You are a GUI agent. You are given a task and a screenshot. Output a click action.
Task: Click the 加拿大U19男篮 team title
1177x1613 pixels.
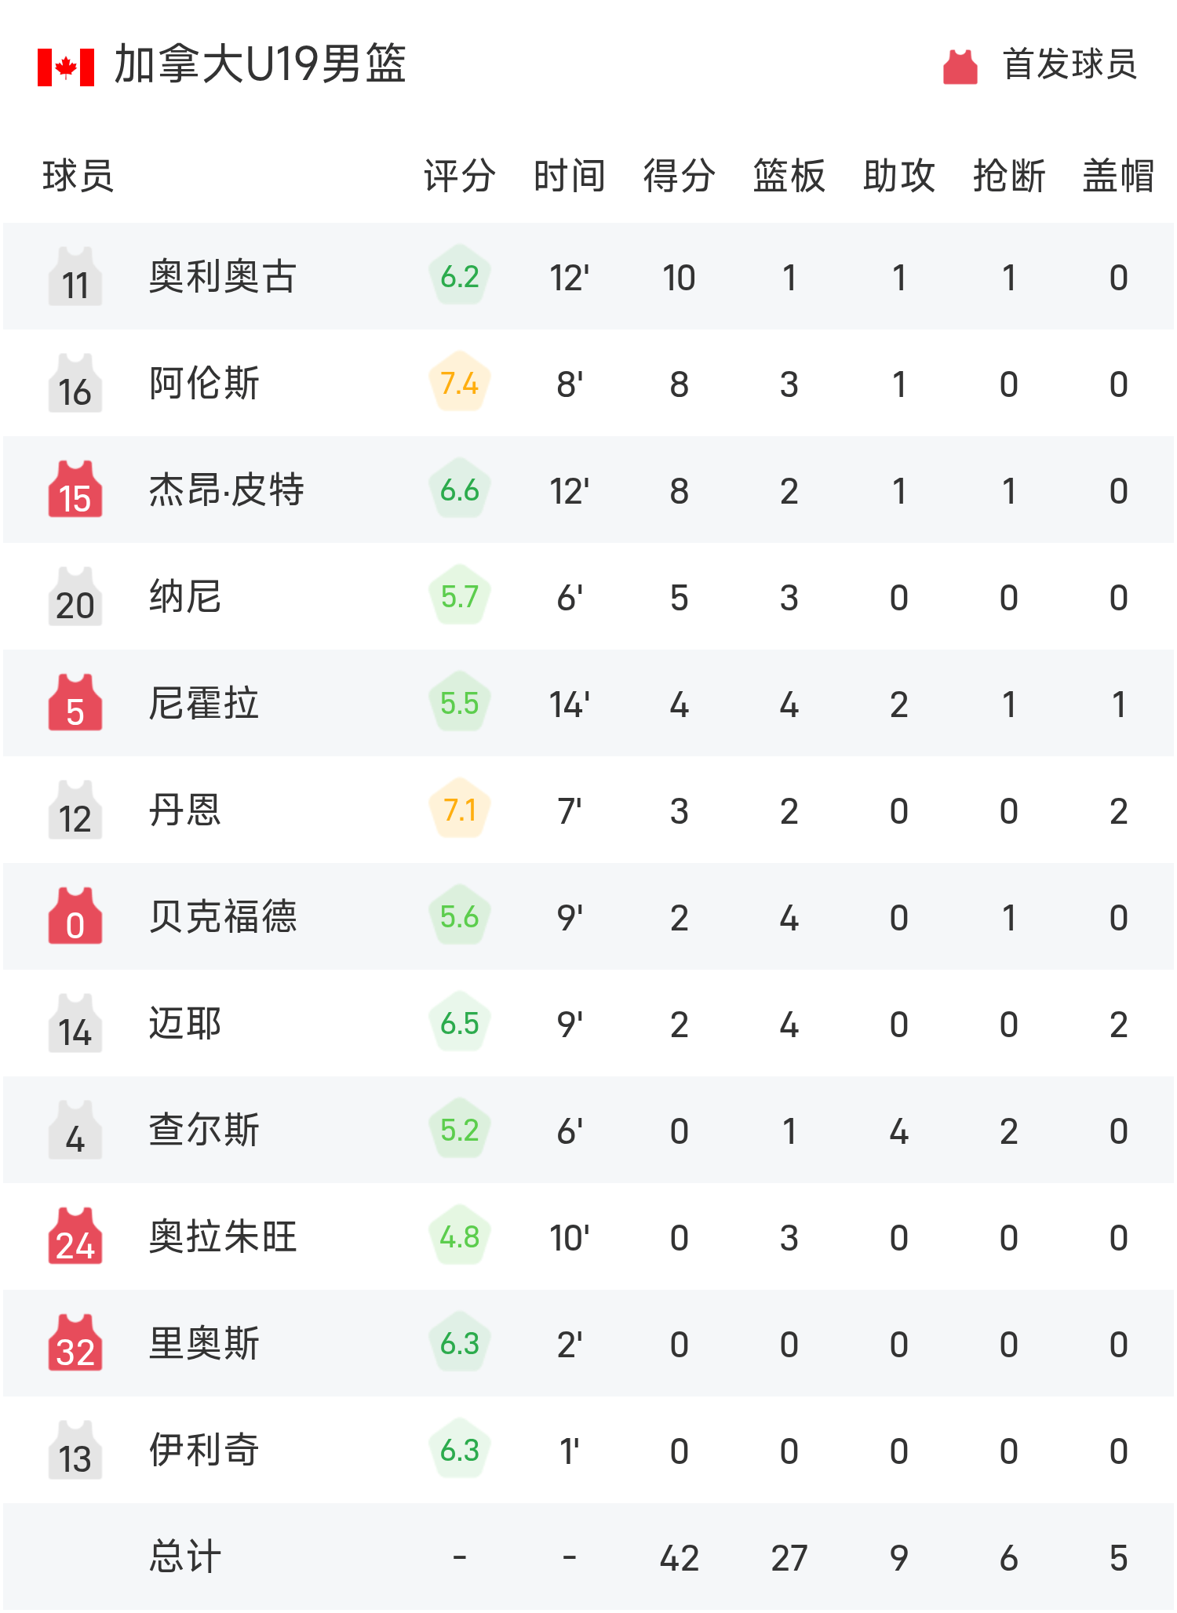[260, 64]
